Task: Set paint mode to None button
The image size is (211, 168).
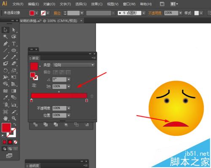Action: pos(16,142)
